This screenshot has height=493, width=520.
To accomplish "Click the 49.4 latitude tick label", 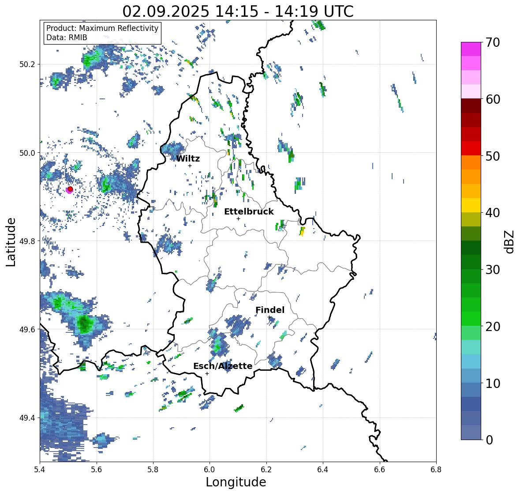I will [27, 418].
